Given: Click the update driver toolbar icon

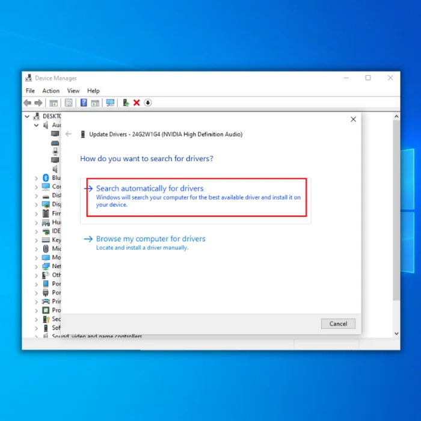Looking at the screenshot, I should point(126,103).
